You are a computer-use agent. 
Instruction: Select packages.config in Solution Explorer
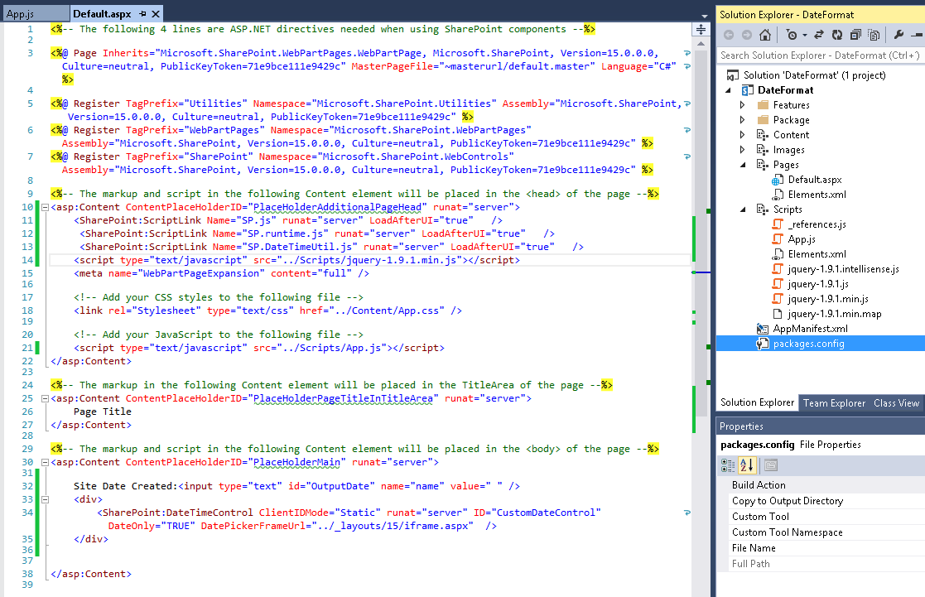tap(809, 344)
